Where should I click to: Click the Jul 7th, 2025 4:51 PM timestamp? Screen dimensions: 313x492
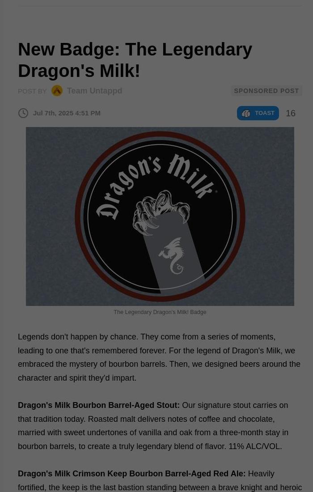67,113
